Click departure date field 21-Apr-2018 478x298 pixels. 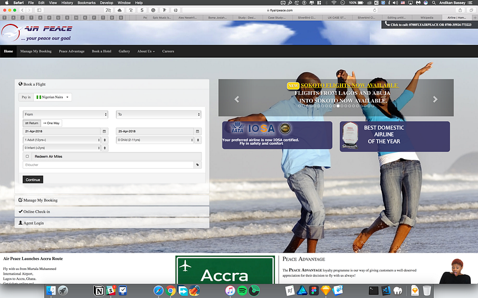pos(62,131)
